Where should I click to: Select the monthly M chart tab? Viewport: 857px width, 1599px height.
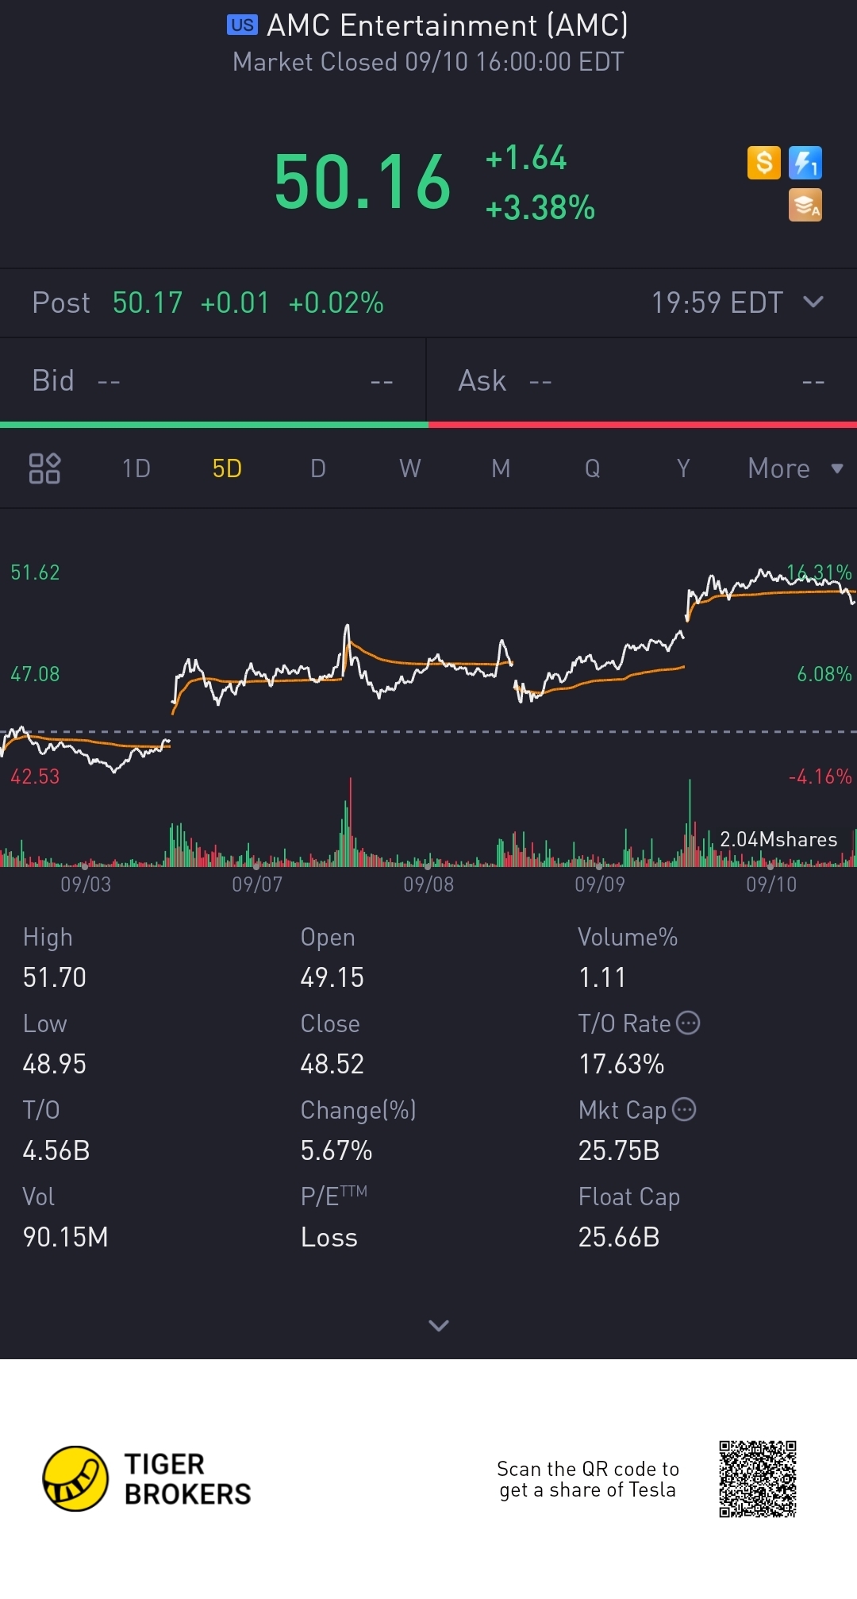click(x=501, y=468)
